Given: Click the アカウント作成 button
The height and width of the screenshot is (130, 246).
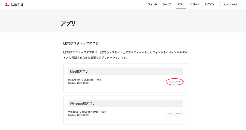Looking at the screenshot, I should click(230, 5).
